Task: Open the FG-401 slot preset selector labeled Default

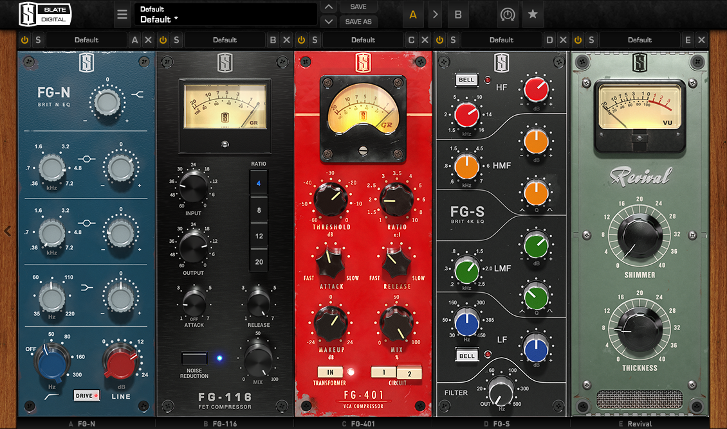Action: click(x=363, y=39)
